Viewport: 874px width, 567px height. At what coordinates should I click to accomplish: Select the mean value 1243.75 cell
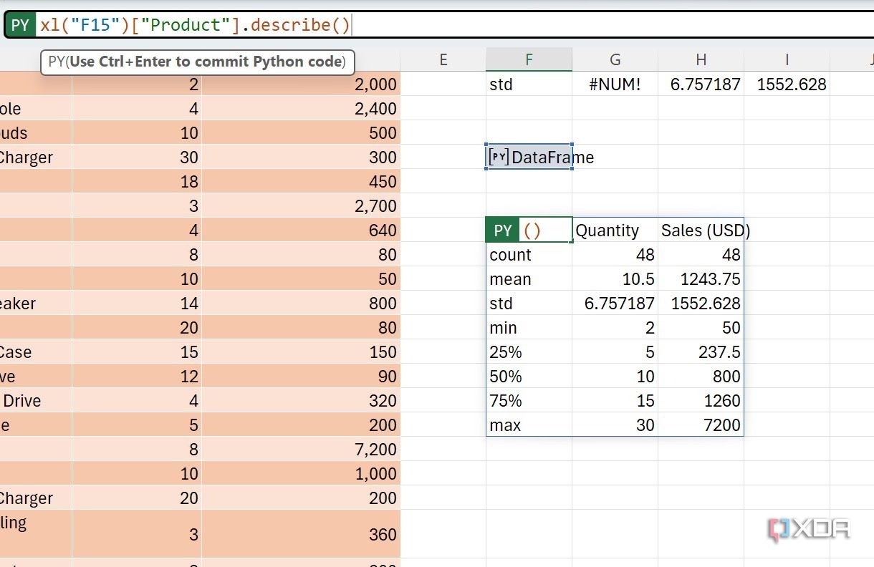click(701, 279)
